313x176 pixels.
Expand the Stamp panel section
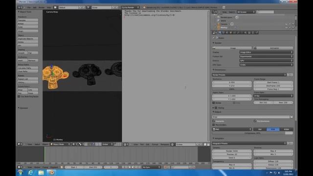coord(213,108)
